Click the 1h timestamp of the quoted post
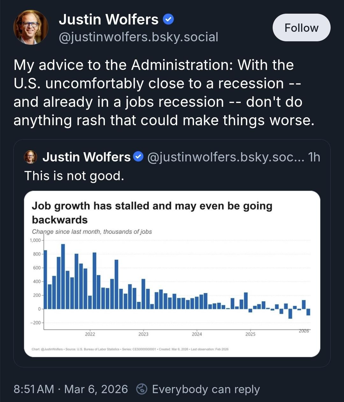 (x=314, y=157)
